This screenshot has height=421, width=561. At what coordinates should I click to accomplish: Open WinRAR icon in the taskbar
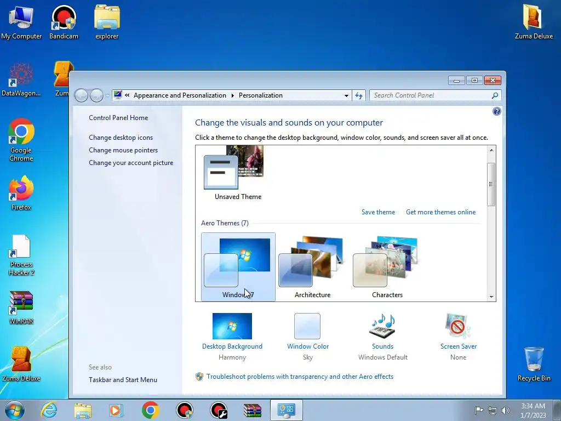tap(253, 410)
